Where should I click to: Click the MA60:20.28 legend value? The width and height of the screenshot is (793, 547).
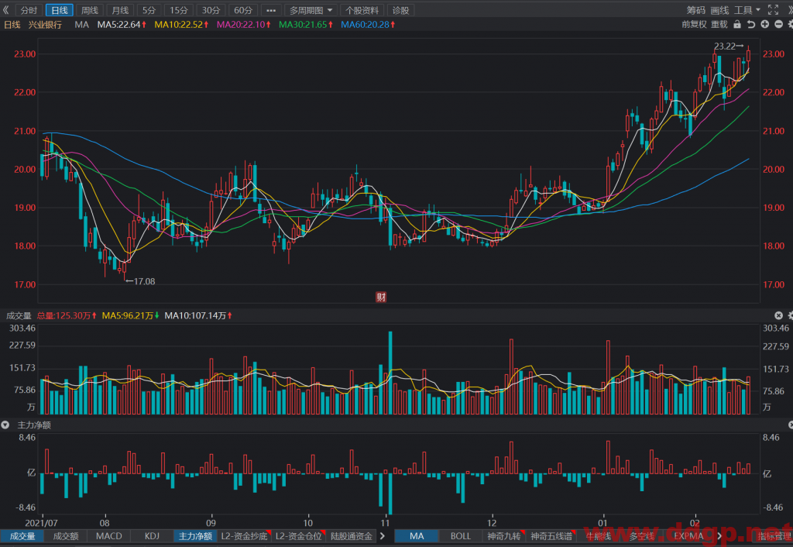[x=368, y=24]
